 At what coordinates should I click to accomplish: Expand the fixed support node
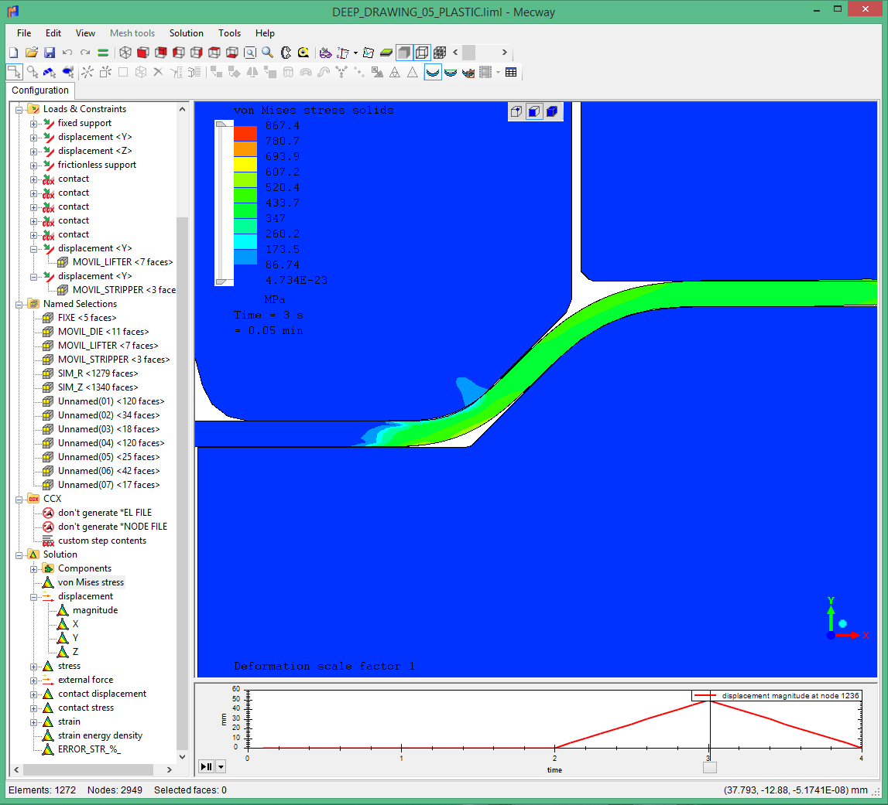pyautogui.click(x=34, y=124)
